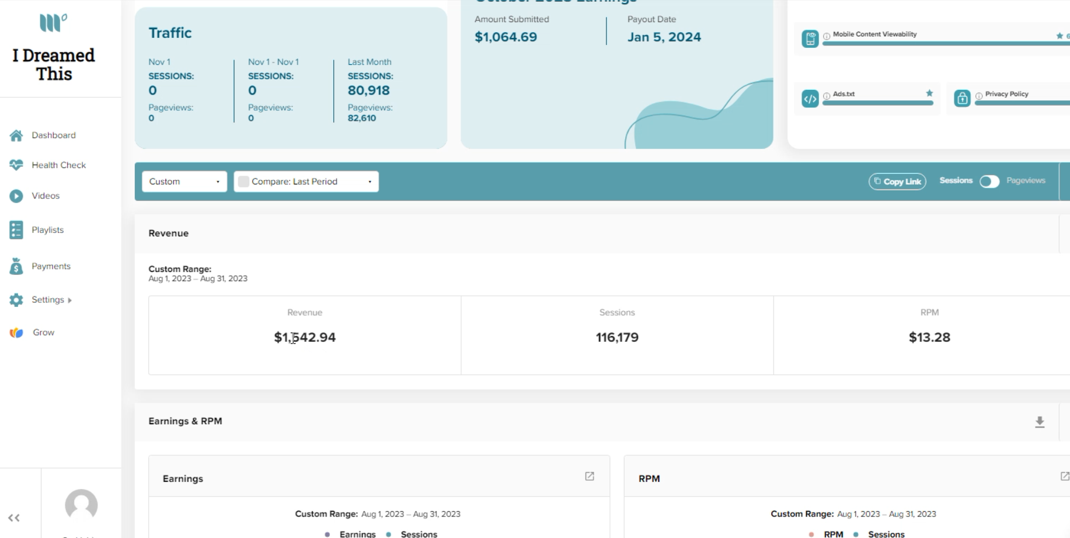Click info icon beside Mobile Content Viewability

click(827, 36)
